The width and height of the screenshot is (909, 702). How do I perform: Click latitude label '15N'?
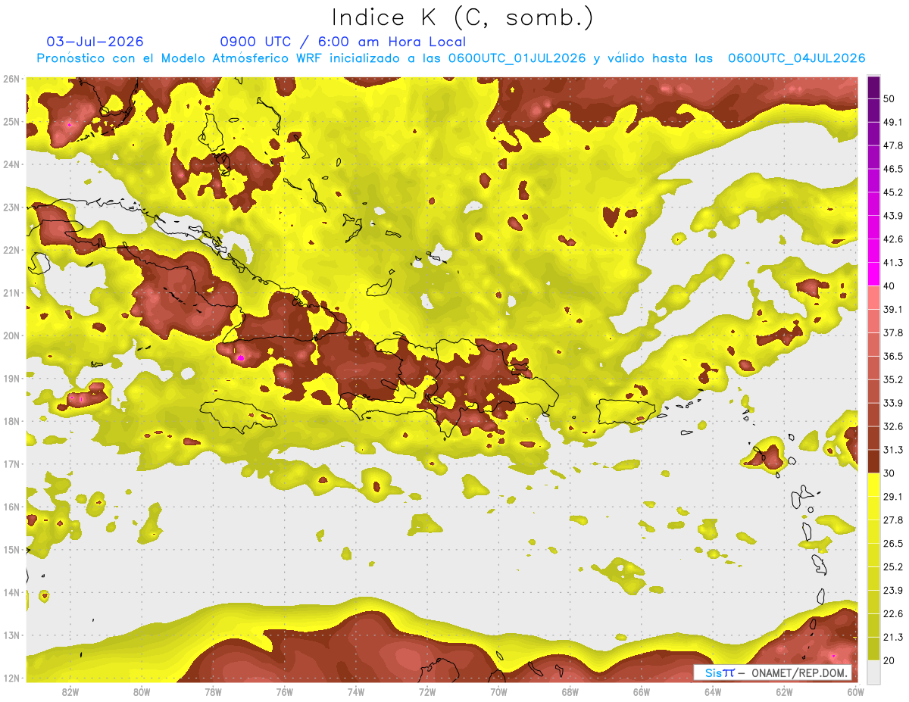12,550
